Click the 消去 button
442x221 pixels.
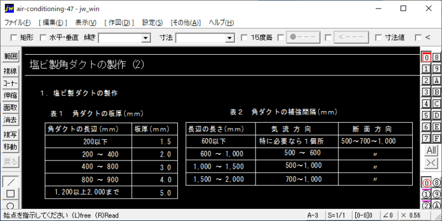(10, 120)
